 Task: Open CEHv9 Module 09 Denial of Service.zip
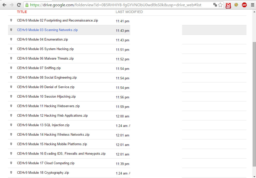pos(46,87)
